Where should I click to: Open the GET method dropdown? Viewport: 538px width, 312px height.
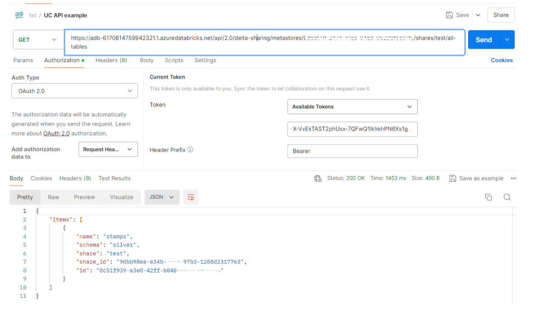click(38, 40)
